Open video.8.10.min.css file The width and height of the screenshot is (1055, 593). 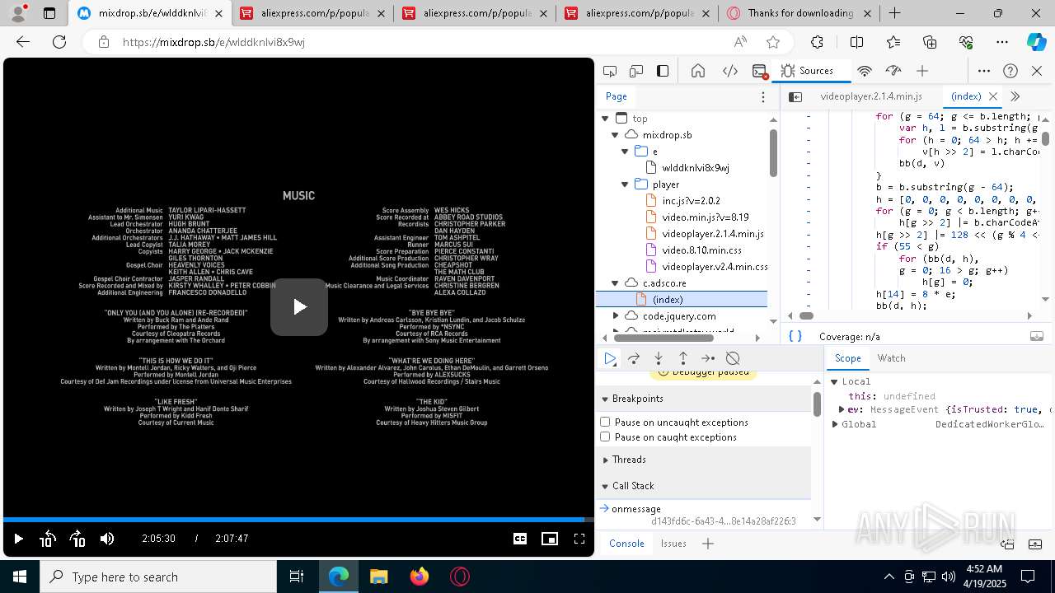(x=701, y=250)
